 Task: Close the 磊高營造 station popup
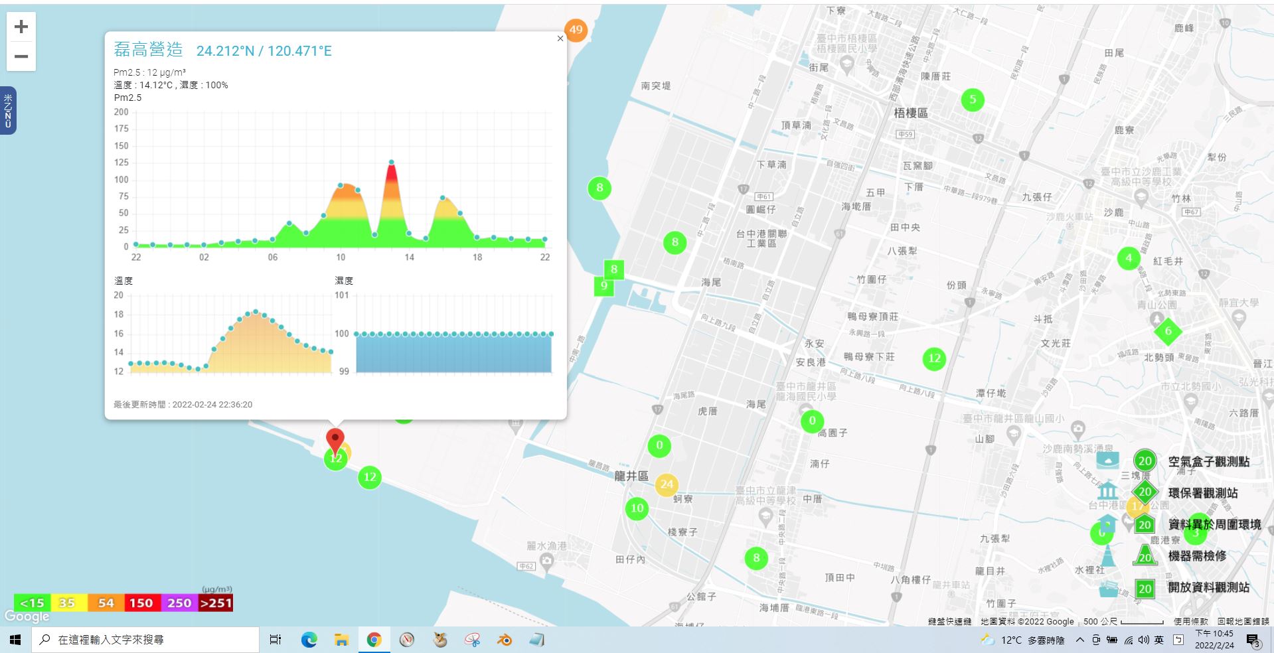coord(560,38)
